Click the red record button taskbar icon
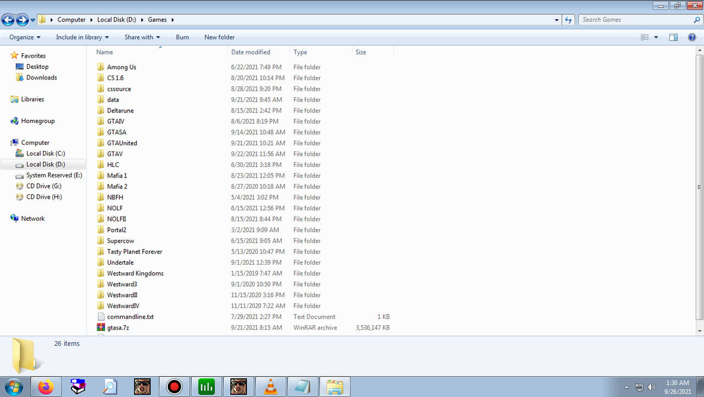The height and width of the screenshot is (397, 704). tap(174, 387)
